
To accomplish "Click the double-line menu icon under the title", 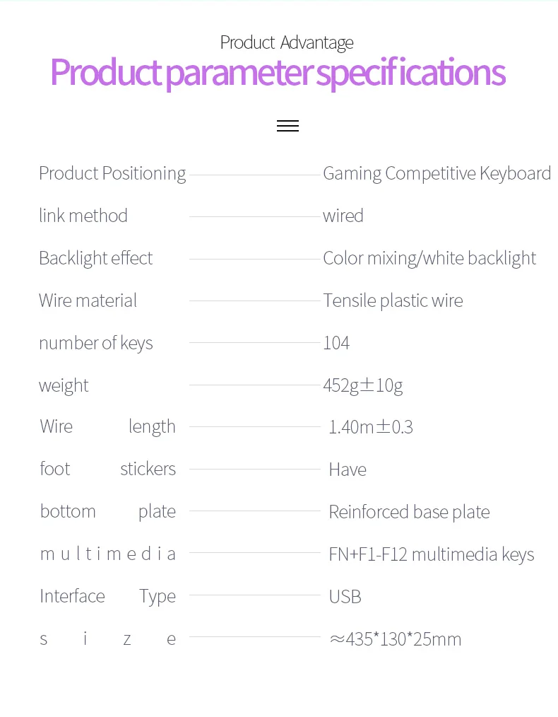I will coord(287,126).
